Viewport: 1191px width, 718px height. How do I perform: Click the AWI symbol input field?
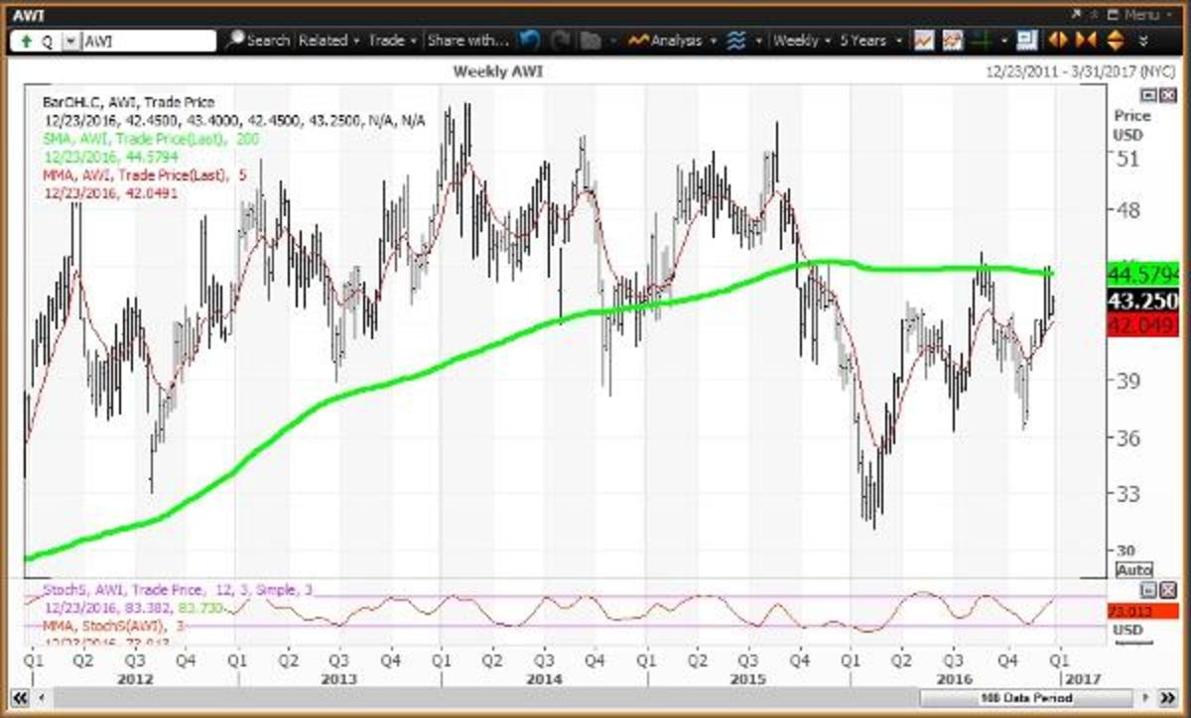(x=147, y=42)
